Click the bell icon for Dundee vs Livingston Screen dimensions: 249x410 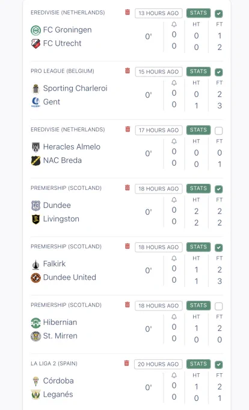tap(174, 200)
